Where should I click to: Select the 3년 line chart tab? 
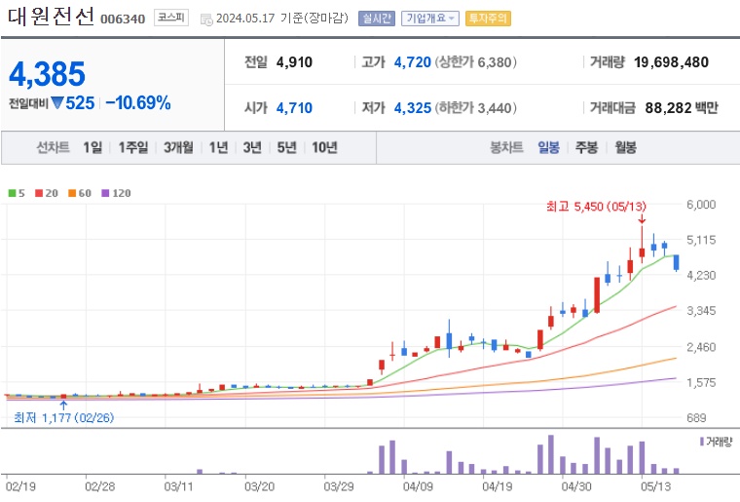[252, 148]
